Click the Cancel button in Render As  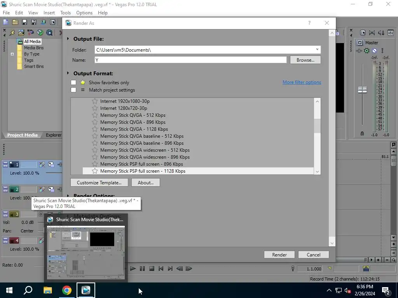coord(314,255)
